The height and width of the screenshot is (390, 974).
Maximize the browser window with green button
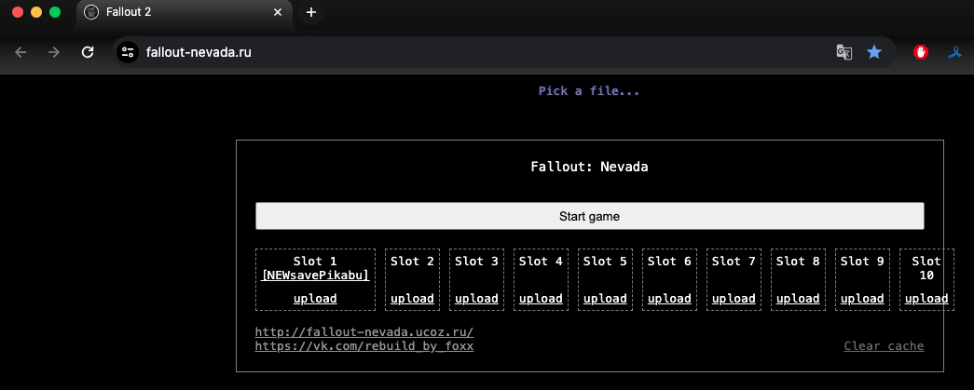pyautogui.click(x=55, y=12)
